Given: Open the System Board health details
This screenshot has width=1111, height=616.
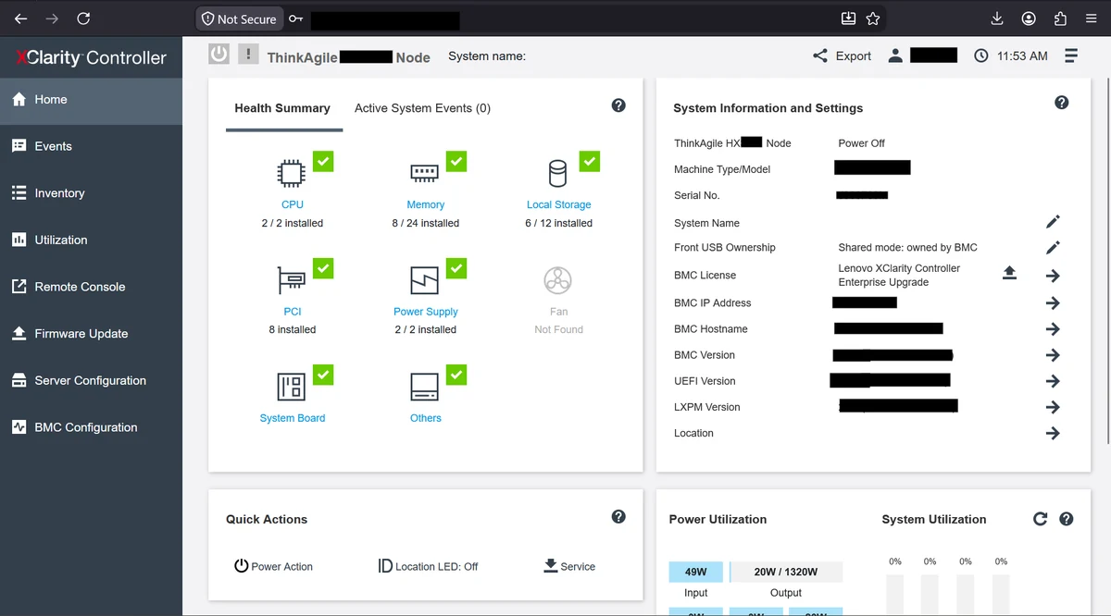Looking at the screenshot, I should [x=293, y=418].
